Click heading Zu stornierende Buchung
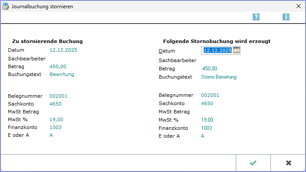306x172 pixels. (x=47, y=41)
